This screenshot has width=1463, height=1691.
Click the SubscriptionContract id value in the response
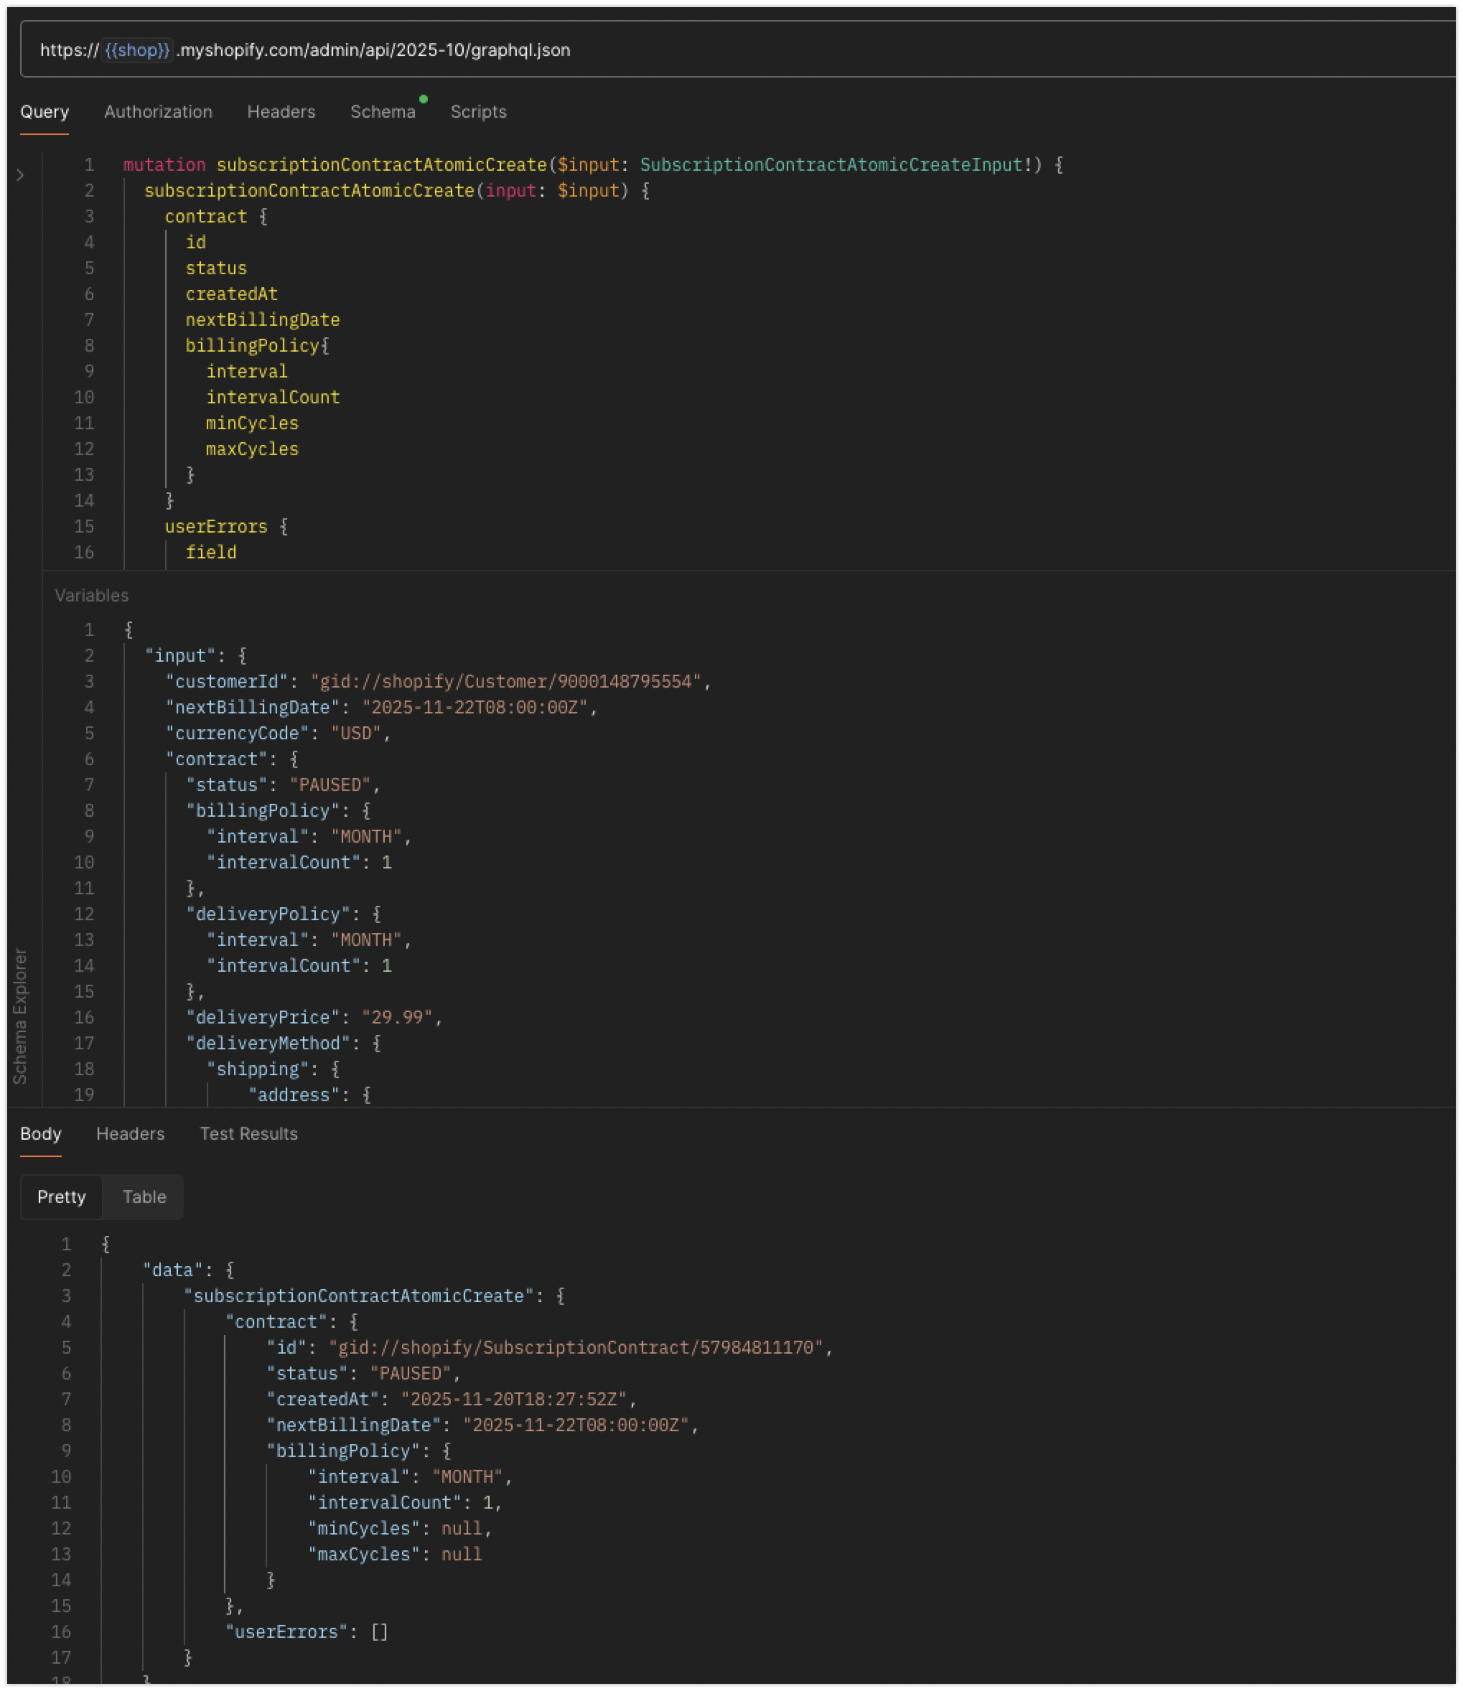click(x=576, y=1347)
